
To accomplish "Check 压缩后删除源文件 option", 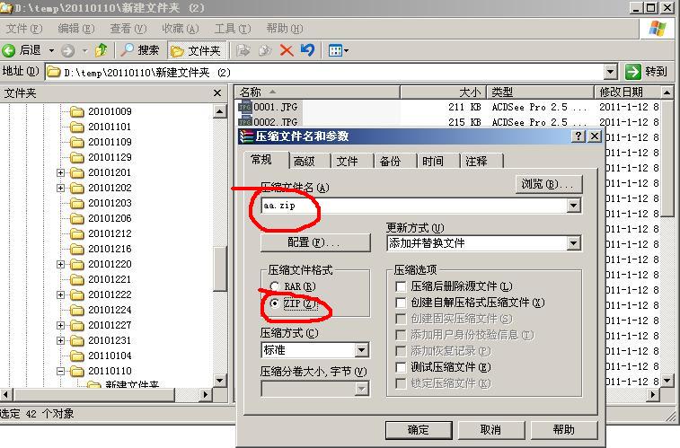I will click(401, 286).
